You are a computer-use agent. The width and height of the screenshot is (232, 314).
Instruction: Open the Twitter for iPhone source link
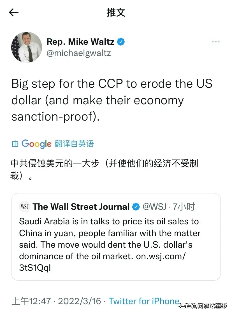pos(144,301)
